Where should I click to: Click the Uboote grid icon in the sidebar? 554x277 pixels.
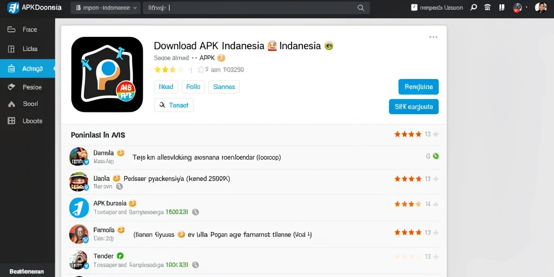tap(11, 121)
